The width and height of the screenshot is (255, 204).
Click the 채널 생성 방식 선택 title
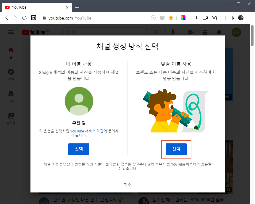(127, 46)
